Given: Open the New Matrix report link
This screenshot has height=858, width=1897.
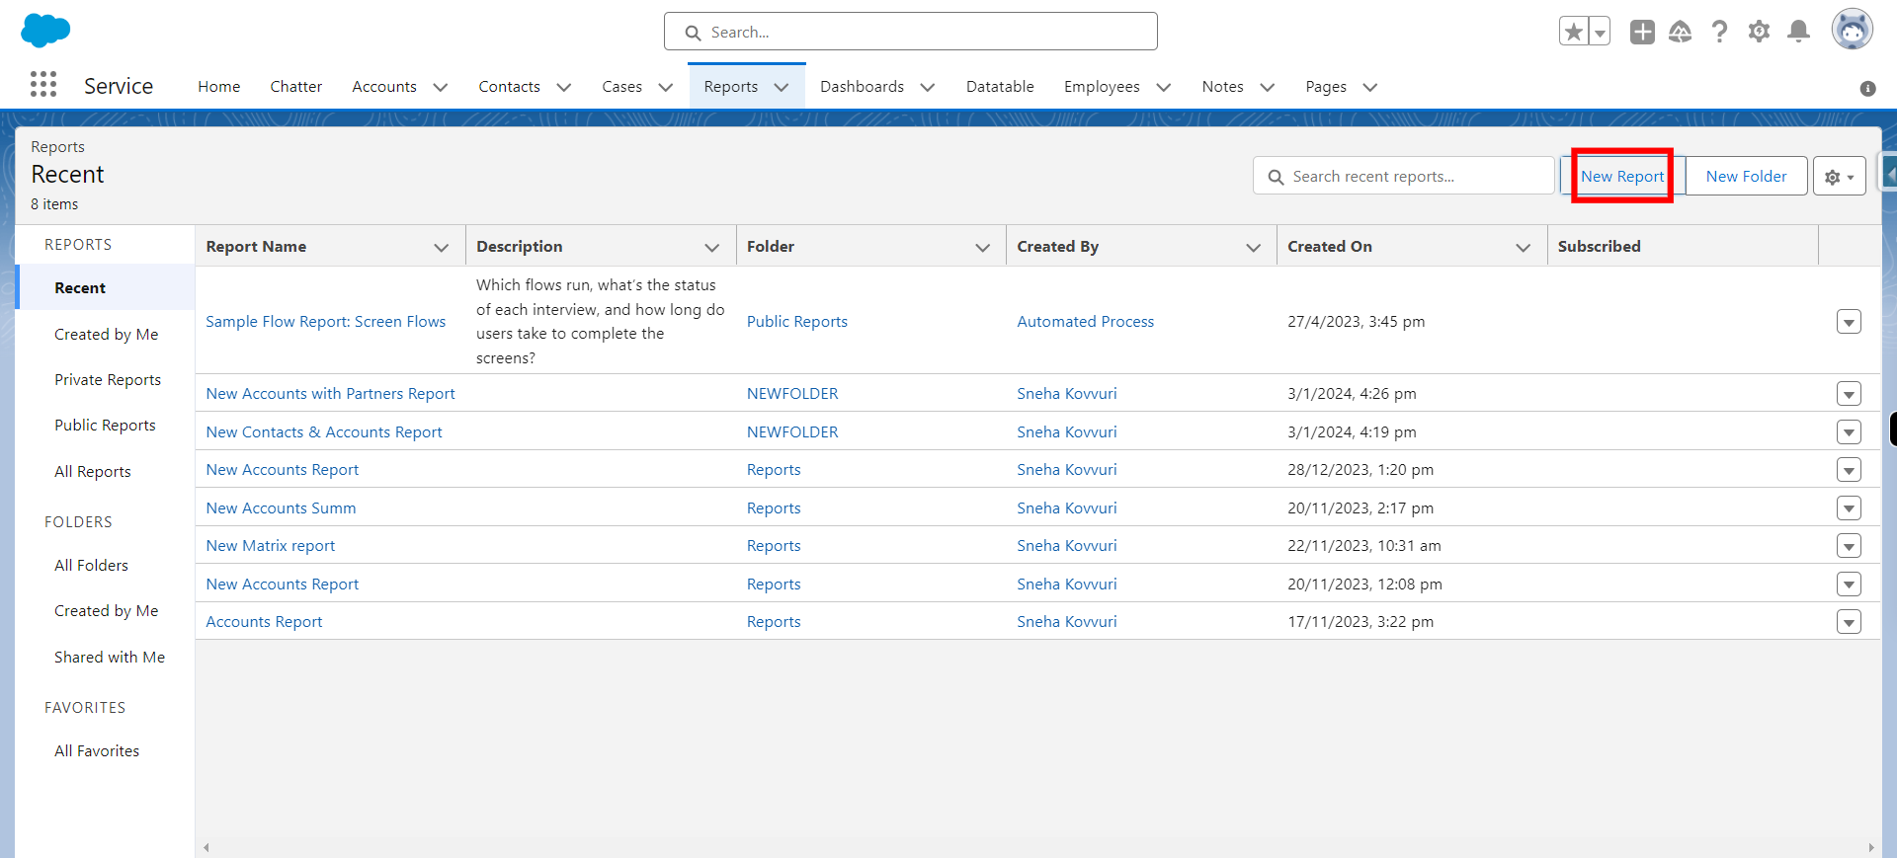Looking at the screenshot, I should (271, 546).
